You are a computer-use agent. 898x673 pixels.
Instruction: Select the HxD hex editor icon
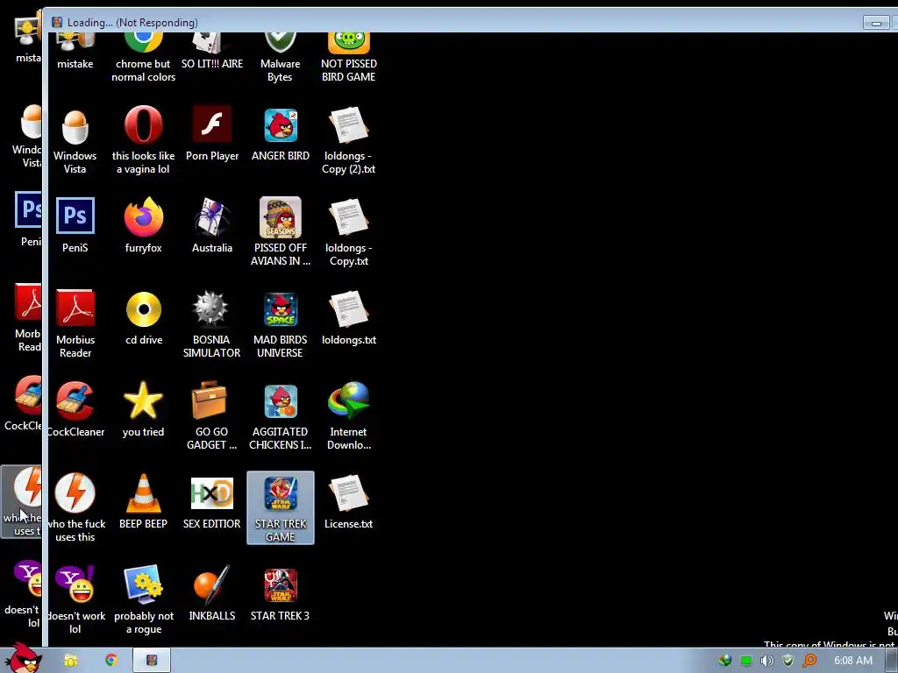[212, 493]
